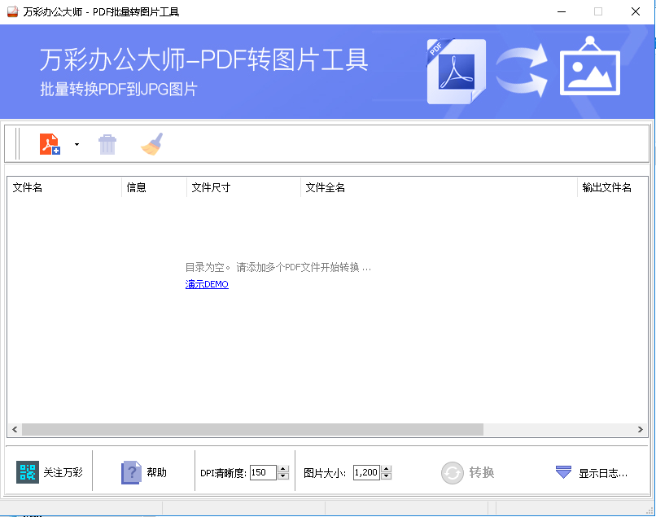Increase DPI清晰度 using the up stepper
This screenshot has width=656, height=517.
point(283,467)
